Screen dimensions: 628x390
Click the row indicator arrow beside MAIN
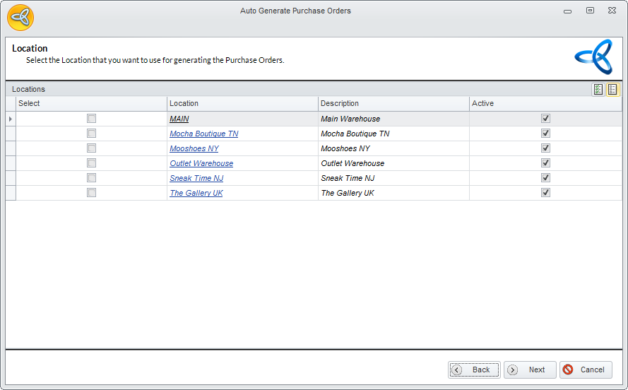[11, 119]
